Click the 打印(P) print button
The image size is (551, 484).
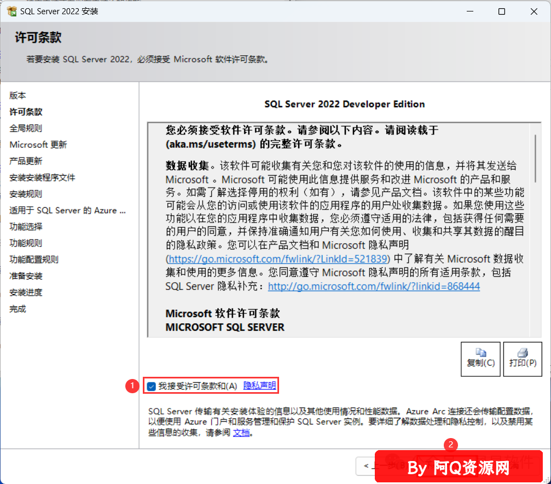[x=523, y=359]
